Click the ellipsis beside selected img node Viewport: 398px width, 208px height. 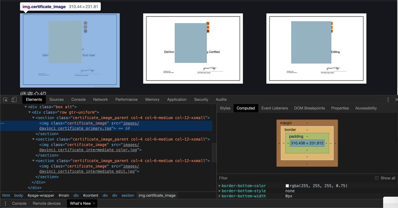(x=3, y=123)
